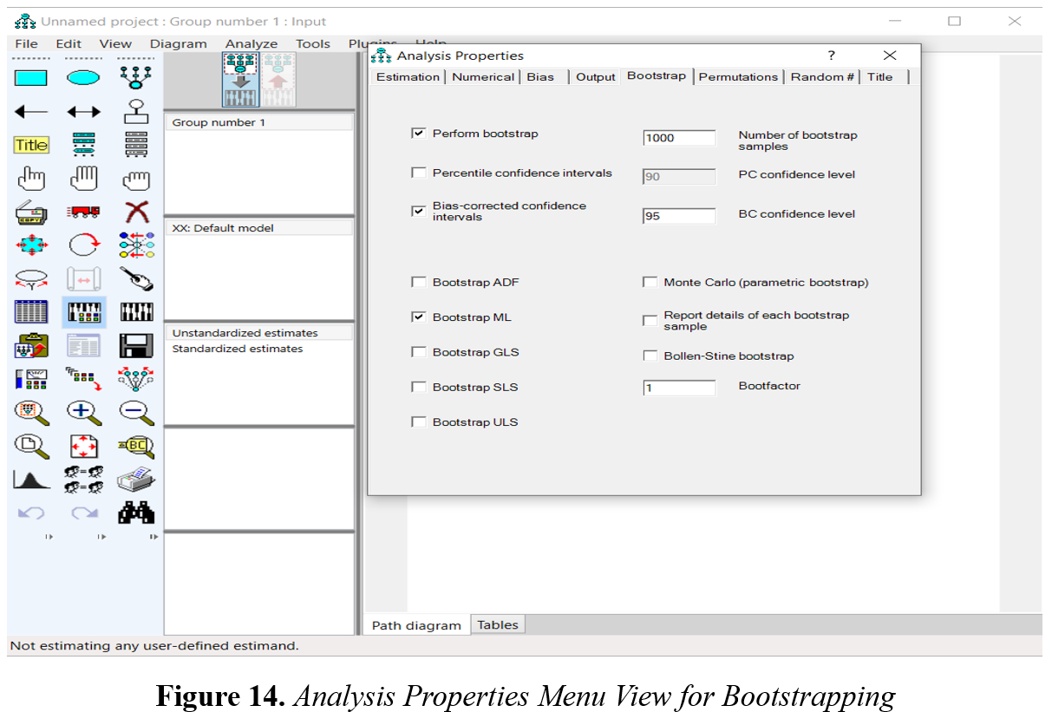
Task: Choose the Duplicate objects copier tool
Action: tap(31, 212)
